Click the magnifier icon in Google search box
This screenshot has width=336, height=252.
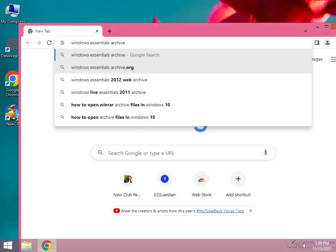[100, 153]
